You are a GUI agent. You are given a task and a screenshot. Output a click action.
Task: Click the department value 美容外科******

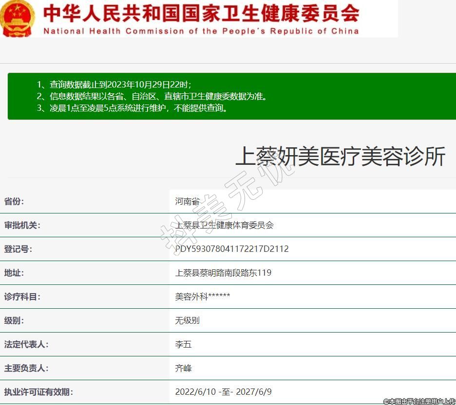pos(202,297)
